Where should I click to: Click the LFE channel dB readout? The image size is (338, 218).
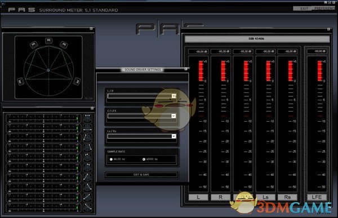317,51
